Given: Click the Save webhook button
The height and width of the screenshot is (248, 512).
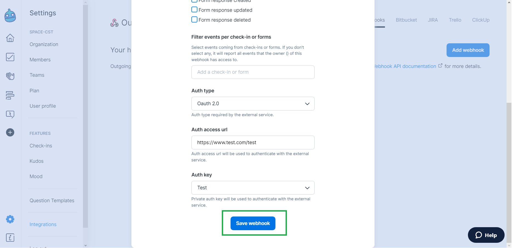Looking at the screenshot, I should click(x=253, y=223).
